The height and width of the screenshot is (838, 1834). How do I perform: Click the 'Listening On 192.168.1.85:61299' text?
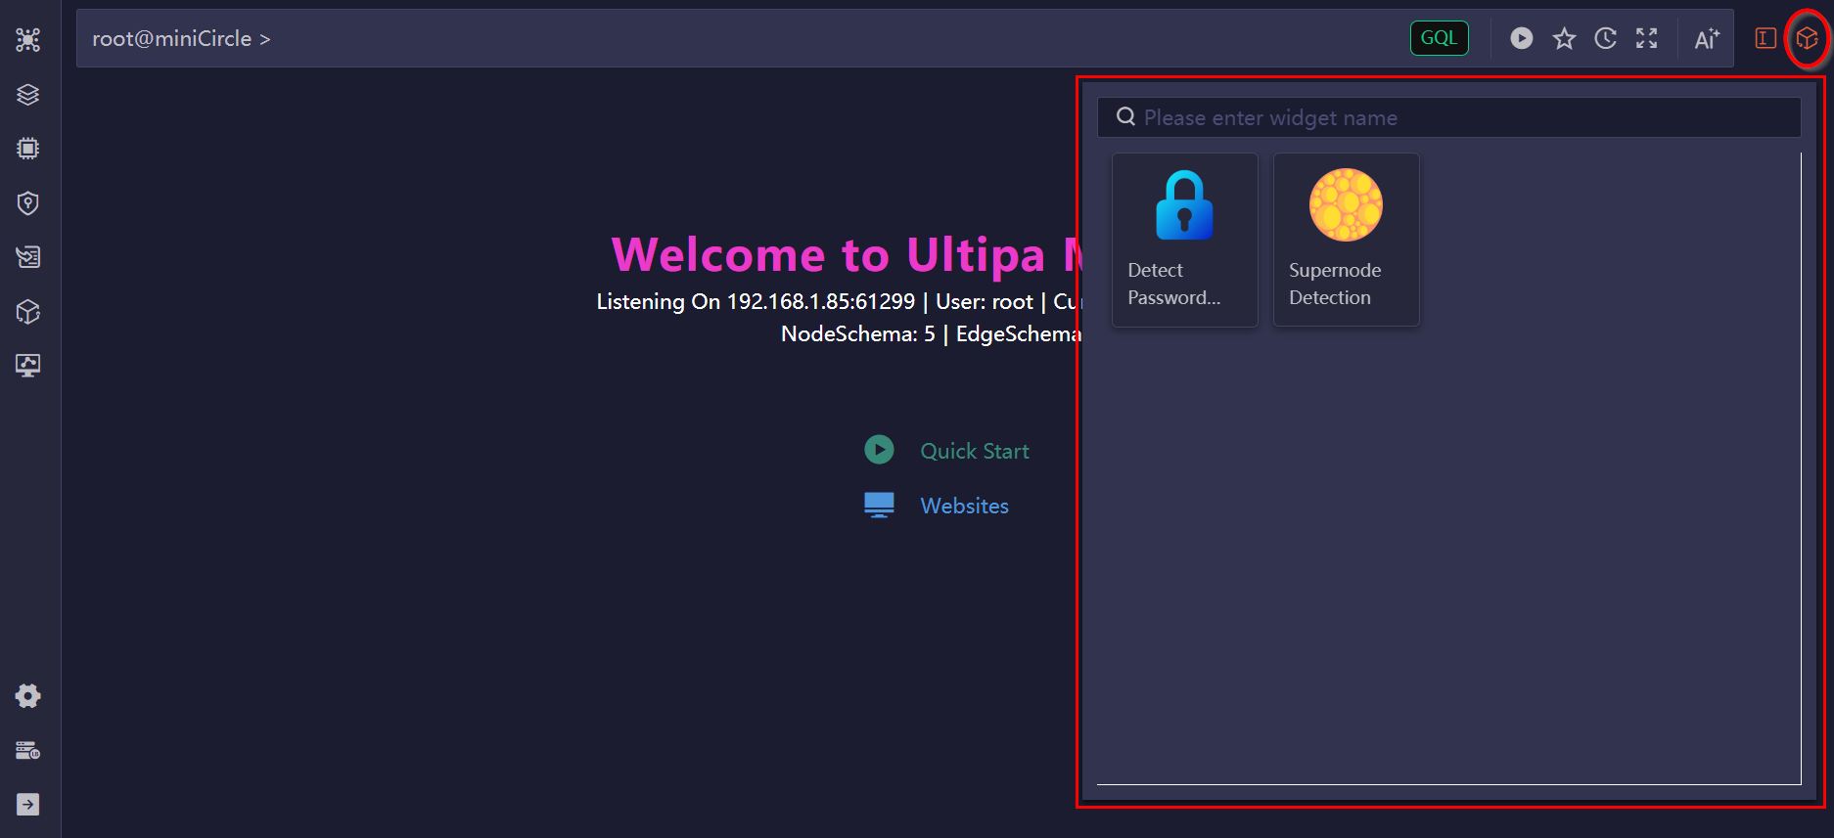tap(756, 301)
